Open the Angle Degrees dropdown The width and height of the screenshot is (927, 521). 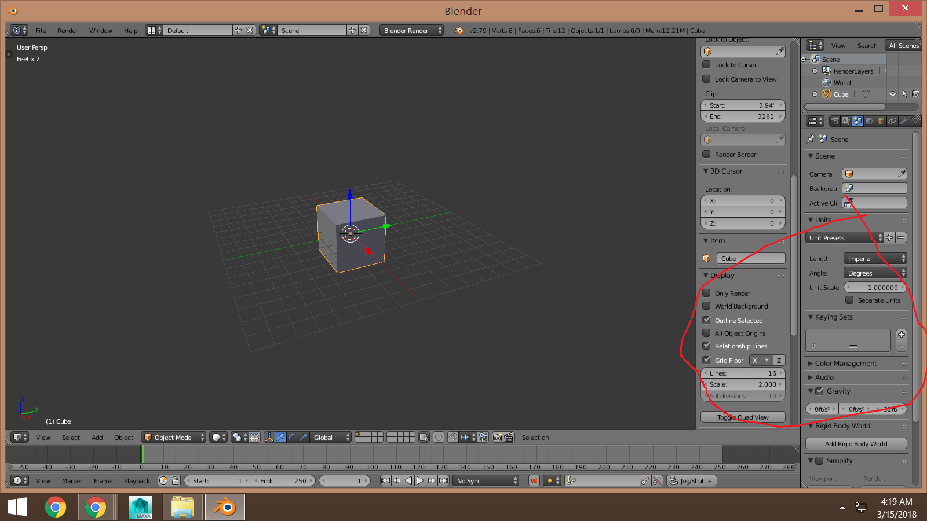[x=875, y=273]
